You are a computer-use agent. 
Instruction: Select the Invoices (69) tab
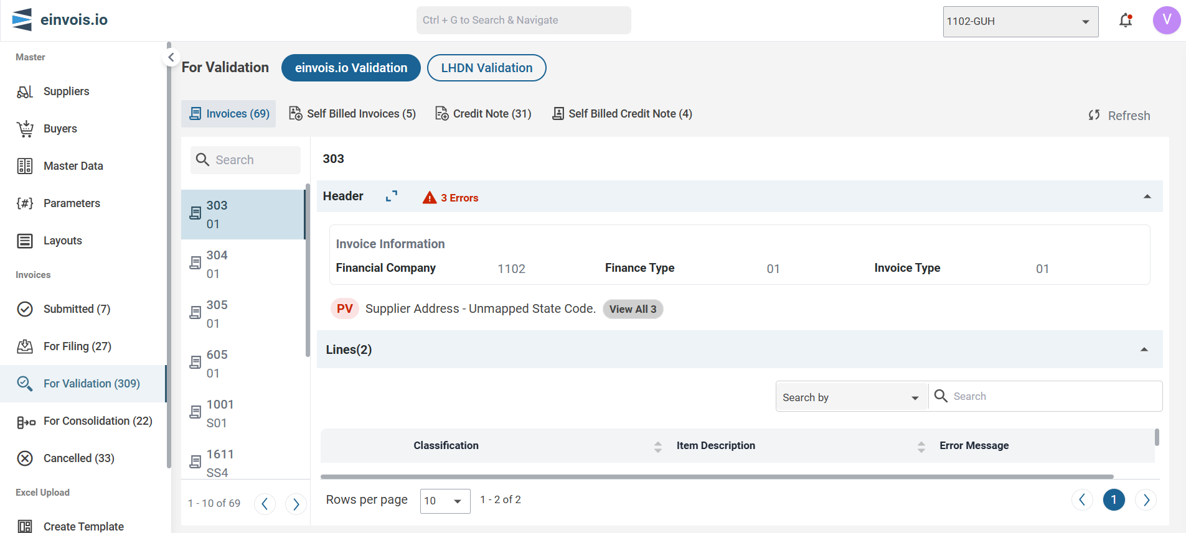click(x=228, y=114)
